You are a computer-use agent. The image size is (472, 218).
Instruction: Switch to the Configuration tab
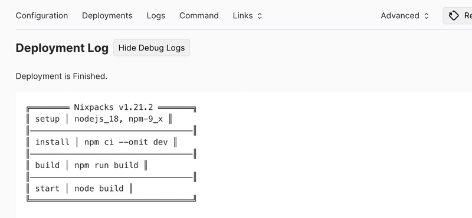click(41, 16)
